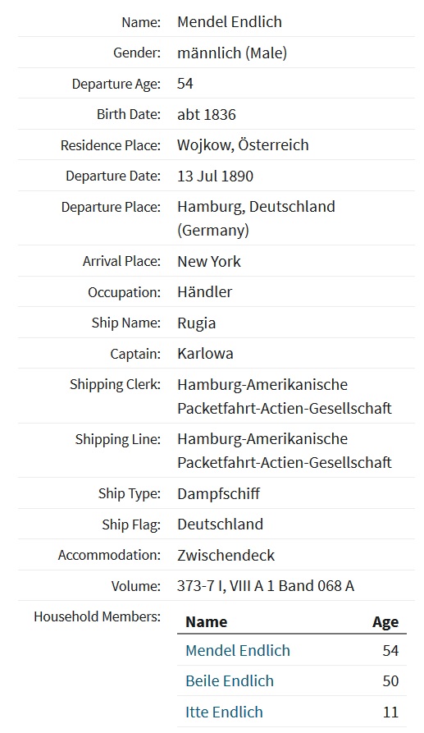Open the Beile Endlich household member link
Image resolution: width=424 pixels, height=733 pixels.
pyautogui.click(x=230, y=680)
